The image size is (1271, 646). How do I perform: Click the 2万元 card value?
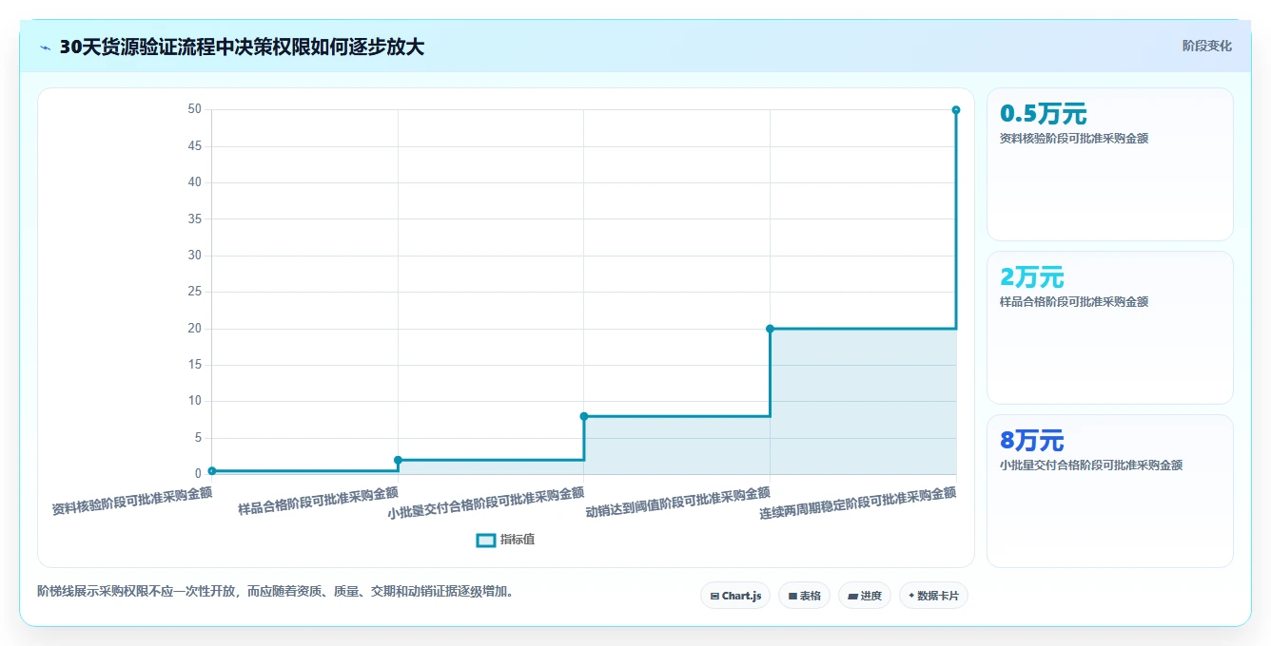click(1031, 277)
